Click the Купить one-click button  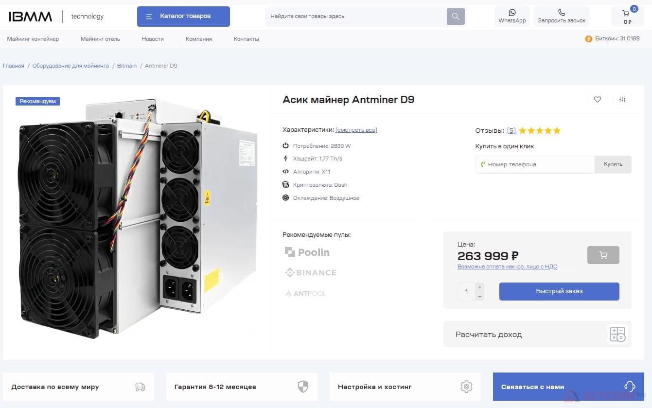pyautogui.click(x=613, y=164)
